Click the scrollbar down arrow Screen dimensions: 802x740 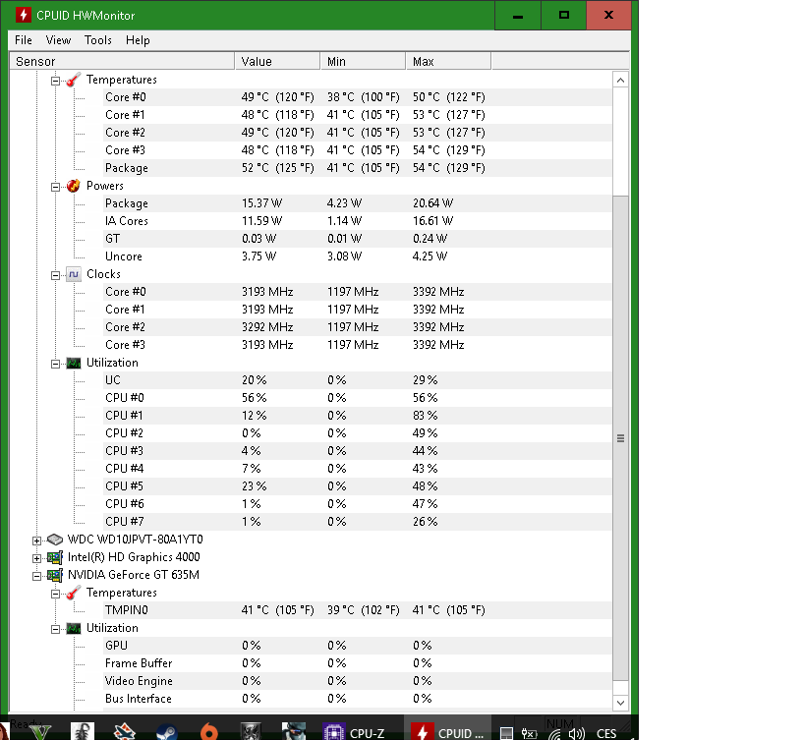[x=620, y=703]
